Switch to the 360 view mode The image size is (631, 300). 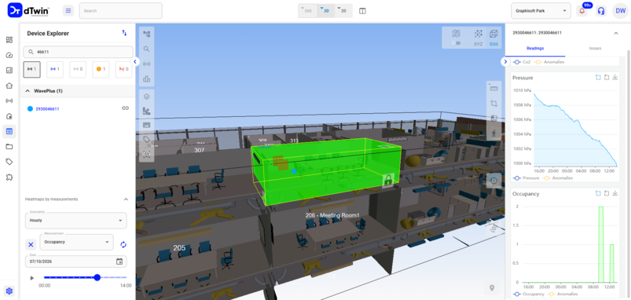308,11
